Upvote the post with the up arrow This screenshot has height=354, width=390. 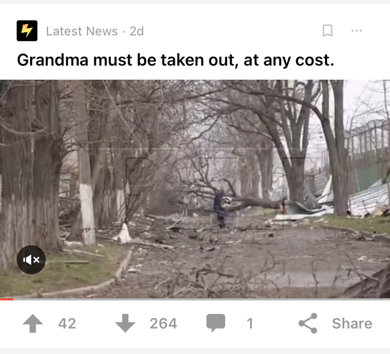(32, 323)
